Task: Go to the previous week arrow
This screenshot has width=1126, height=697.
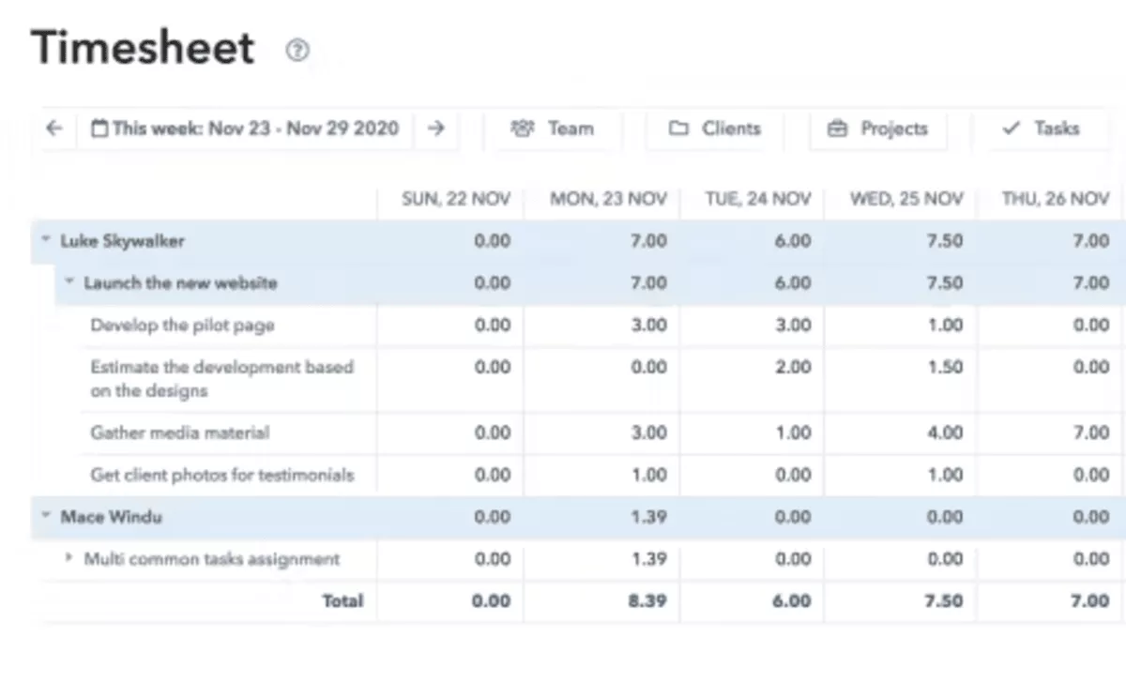Action: (53, 129)
